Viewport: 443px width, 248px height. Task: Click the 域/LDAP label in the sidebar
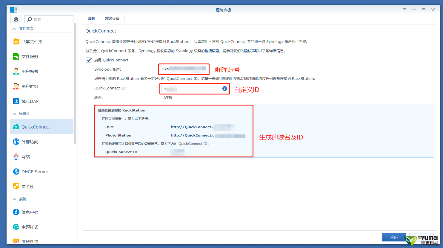click(30, 101)
